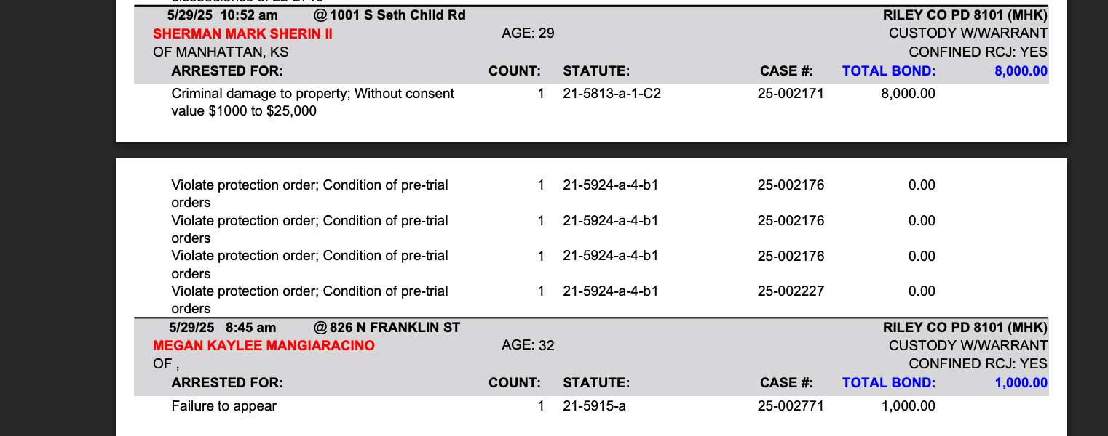Click the blue 1,000.00 total bond amount
The image size is (1108, 436).
click(1021, 383)
